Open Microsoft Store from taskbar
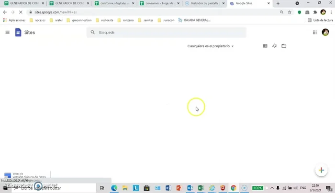 pyautogui.click(x=146, y=188)
